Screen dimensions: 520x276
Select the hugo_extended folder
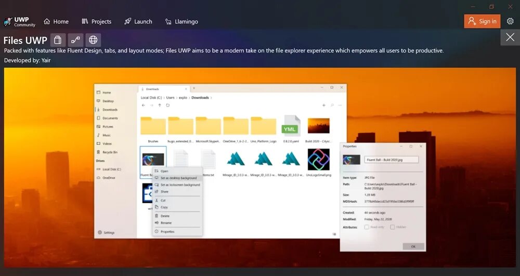pyautogui.click(x=180, y=129)
